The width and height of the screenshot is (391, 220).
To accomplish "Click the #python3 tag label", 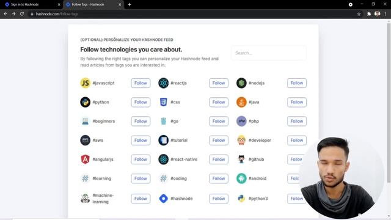I will point(258,199).
